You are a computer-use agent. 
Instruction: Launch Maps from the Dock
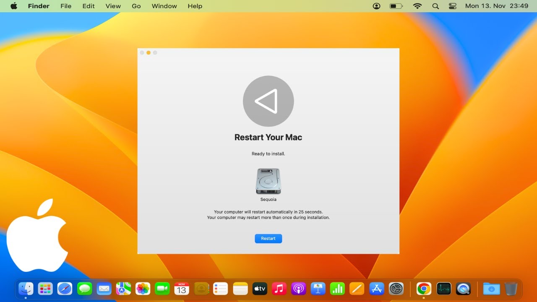tap(123, 289)
